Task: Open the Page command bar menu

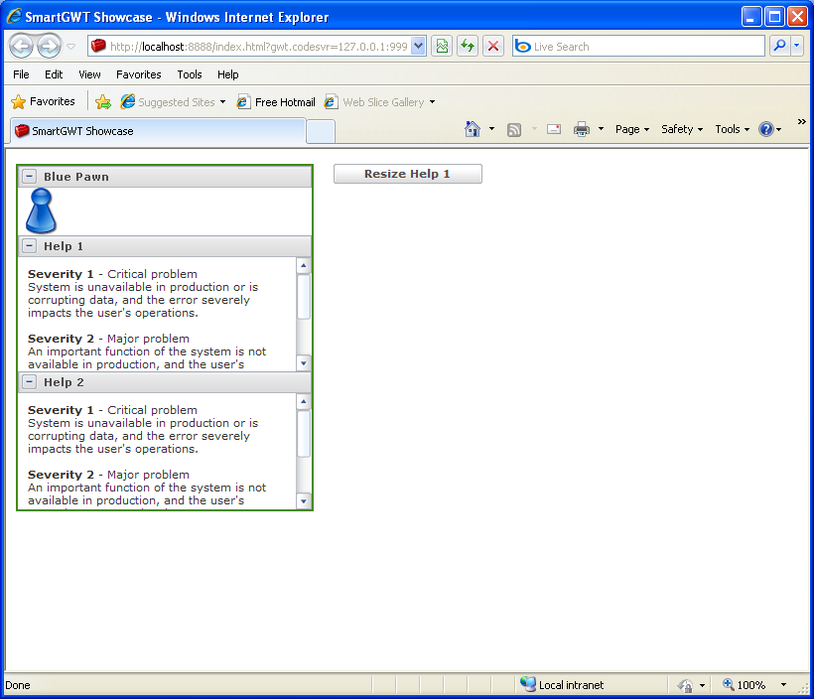Action: (632, 129)
